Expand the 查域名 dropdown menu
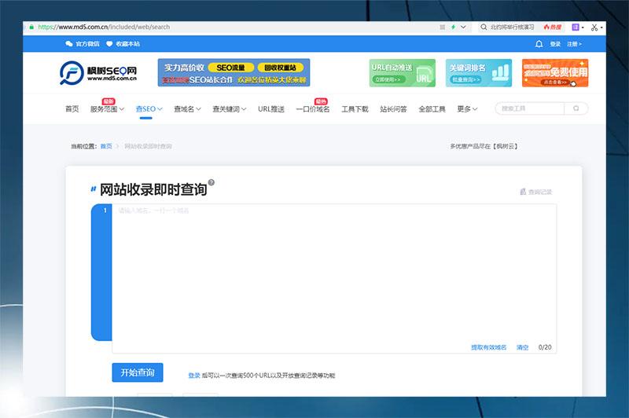629x418 pixels. [x=187, y=109]
